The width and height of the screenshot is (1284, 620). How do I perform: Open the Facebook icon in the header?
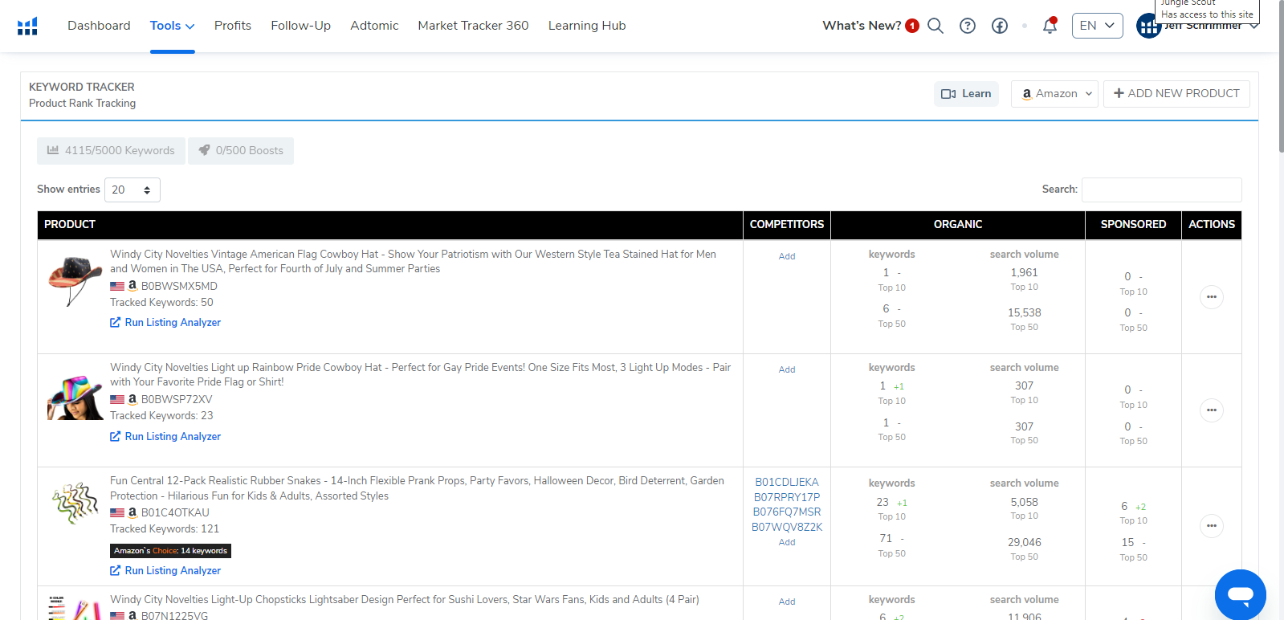pyautogui.click(x=1000, y=26)
